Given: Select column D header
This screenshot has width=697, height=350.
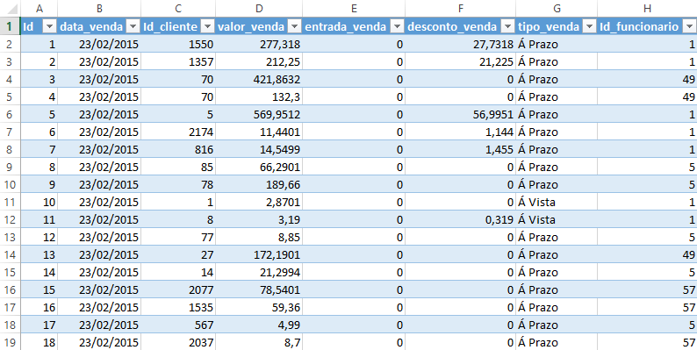Looking at the screenshot, I should tap(259, 9).
